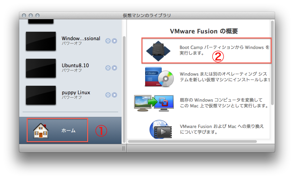Click the Home house icon
Viewport: 294px width, 179px height.
click(41, 131)
